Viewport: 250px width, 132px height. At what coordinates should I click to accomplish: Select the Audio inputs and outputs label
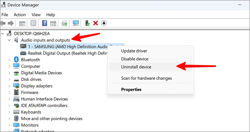click(46, 40)
